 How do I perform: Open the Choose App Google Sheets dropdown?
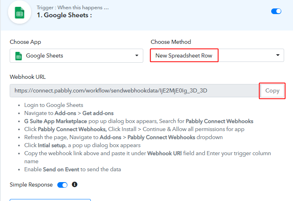(76, 55)
